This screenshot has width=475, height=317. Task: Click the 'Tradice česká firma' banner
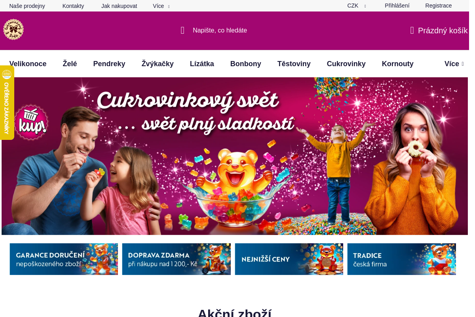(x=402, y=259)
